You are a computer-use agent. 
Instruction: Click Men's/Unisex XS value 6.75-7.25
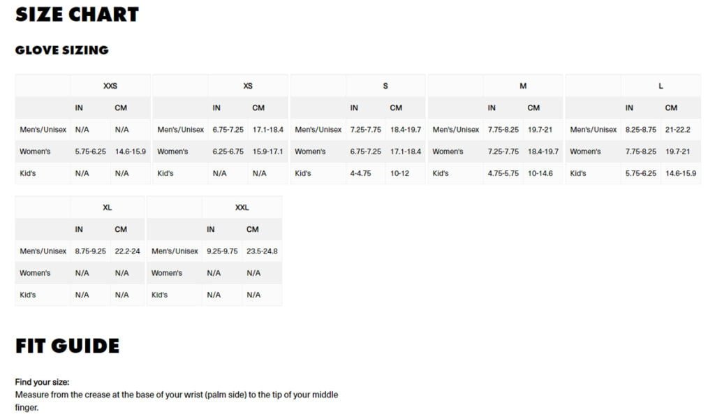228,129
